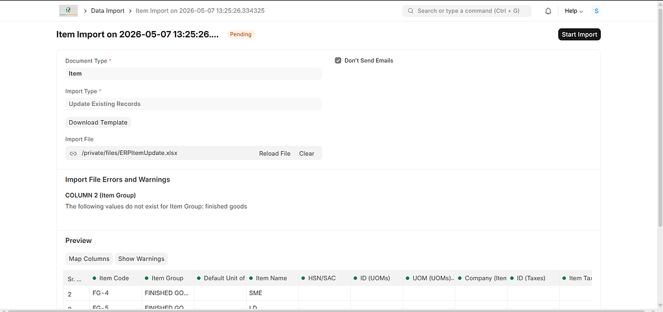
Task: Start the import process
Action: tap(579, 35)
